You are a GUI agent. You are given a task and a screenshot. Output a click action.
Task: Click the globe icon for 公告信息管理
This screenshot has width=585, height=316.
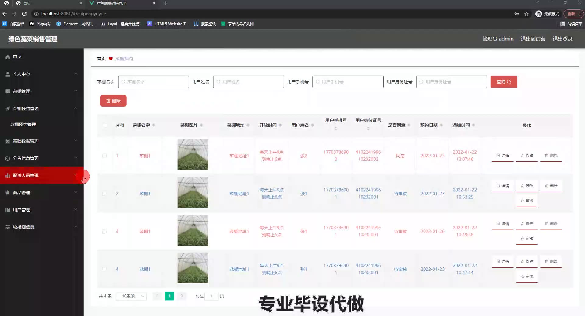8,158
